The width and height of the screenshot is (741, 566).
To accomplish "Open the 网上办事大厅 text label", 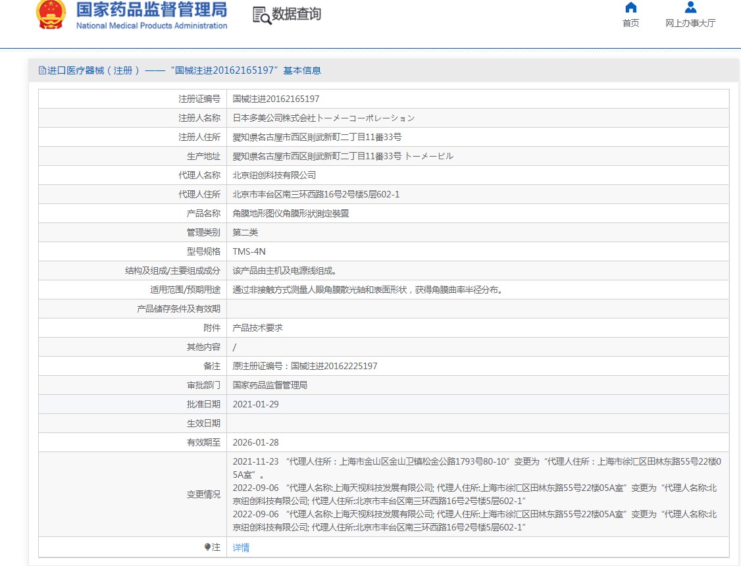I will click(690, 23).
